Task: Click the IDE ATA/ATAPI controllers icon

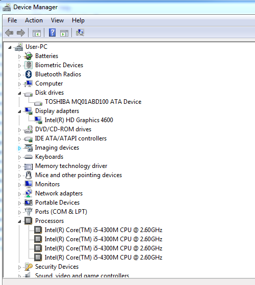Action: click(29, 139)
